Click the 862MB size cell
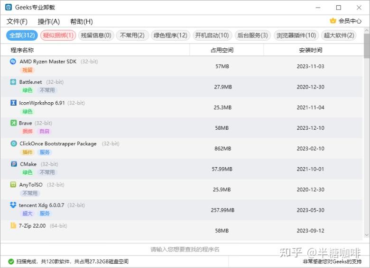Viewport: 370px width, 268px height. pyautogui.click(x=222, y=149)
